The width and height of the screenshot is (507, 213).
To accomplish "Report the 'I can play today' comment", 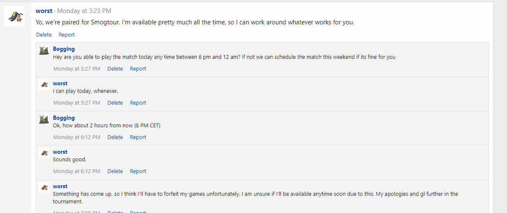I will click(x=138, y=103).
